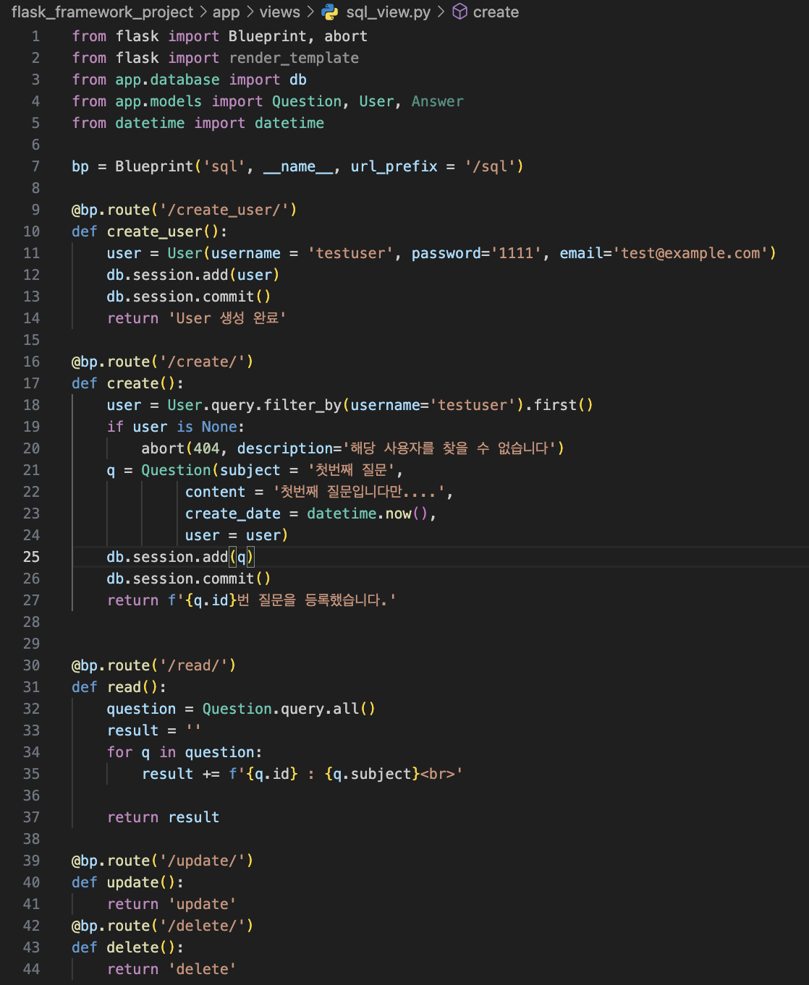This screenshot has width=809, height=985.
Task: Open the app breadcrumb segment
Action: (x=226, y=12)
